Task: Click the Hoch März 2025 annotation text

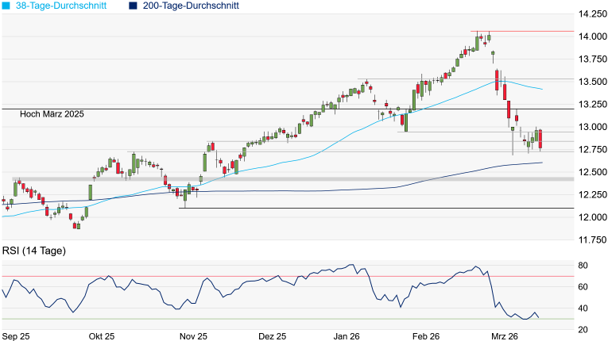Action: 52,114
